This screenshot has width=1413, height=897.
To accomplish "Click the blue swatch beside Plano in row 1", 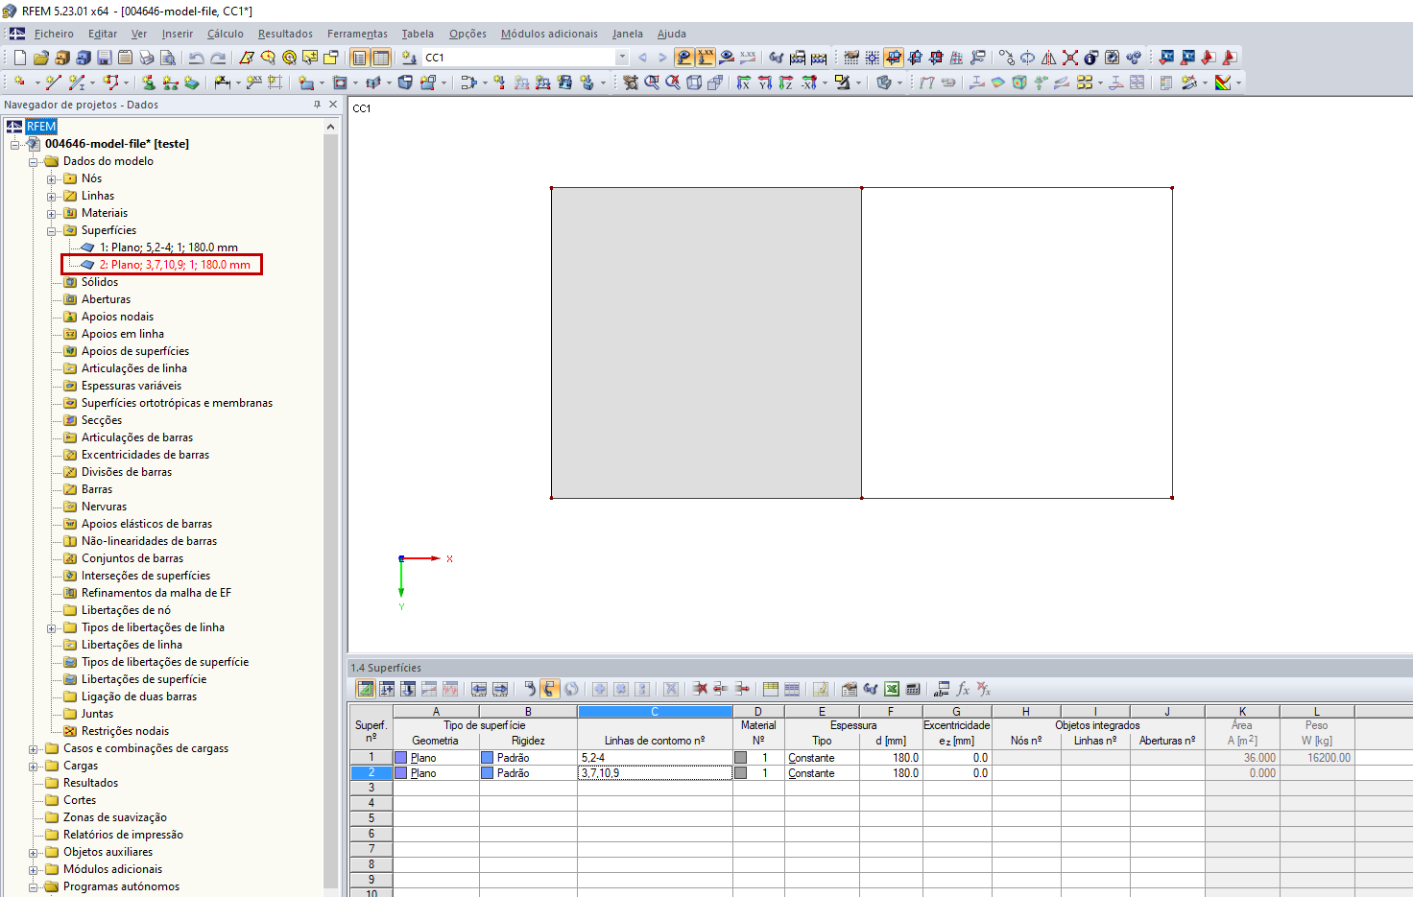I will pyautogui.click(x=401, y=758).
